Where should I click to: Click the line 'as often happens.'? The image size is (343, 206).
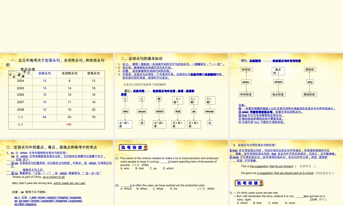26,204
